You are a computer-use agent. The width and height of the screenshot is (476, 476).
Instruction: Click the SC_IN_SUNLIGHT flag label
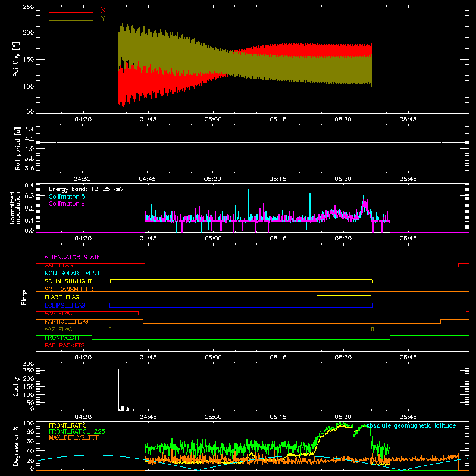tap(68, 281)
